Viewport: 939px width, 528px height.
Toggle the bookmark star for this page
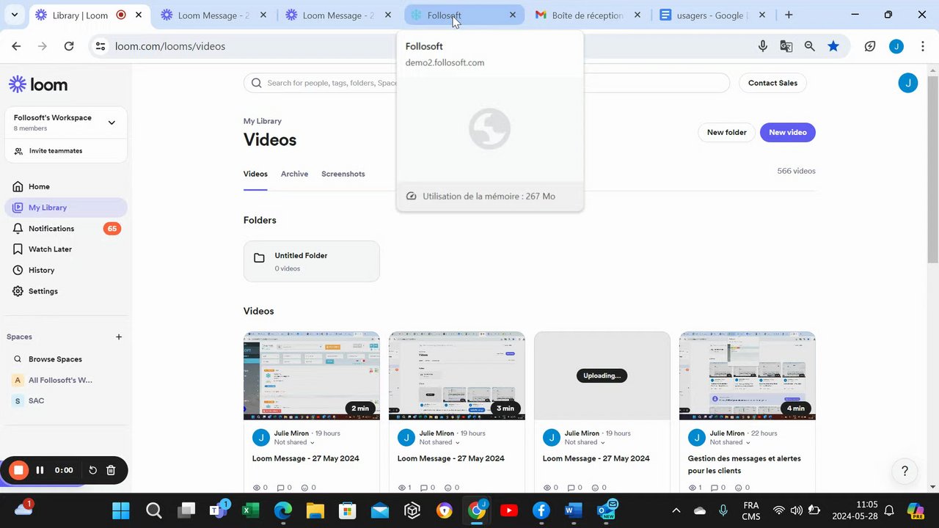point(833,46)
